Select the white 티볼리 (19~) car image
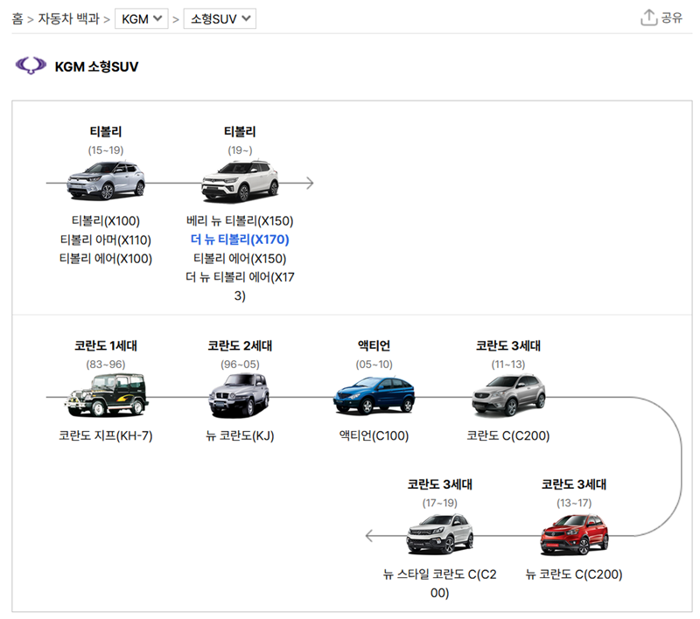 [x=240, y=181]
